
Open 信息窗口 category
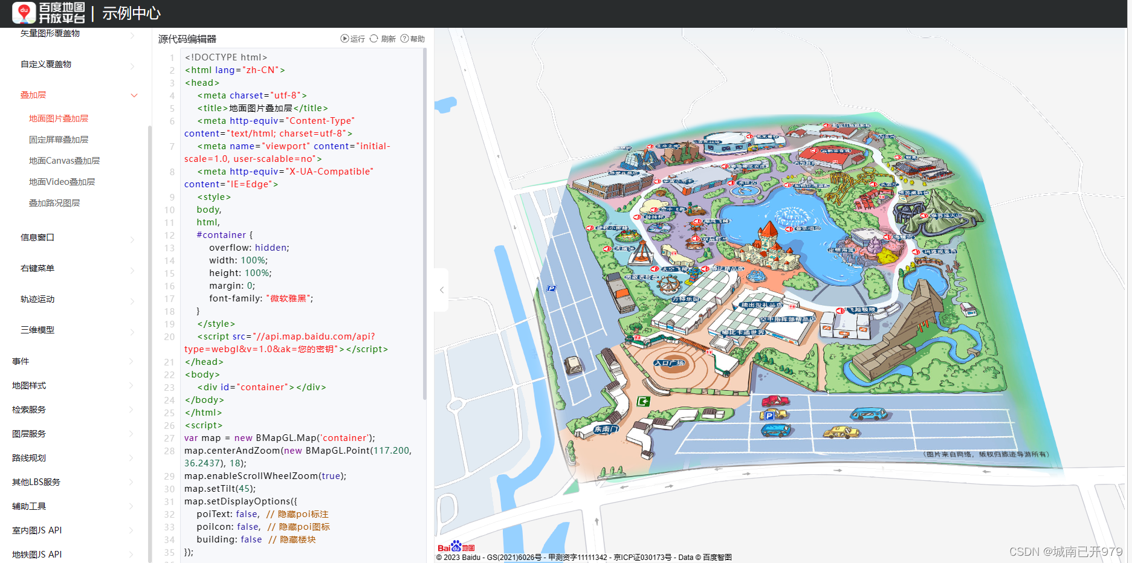pyautogui.click(x=37, y=237)
